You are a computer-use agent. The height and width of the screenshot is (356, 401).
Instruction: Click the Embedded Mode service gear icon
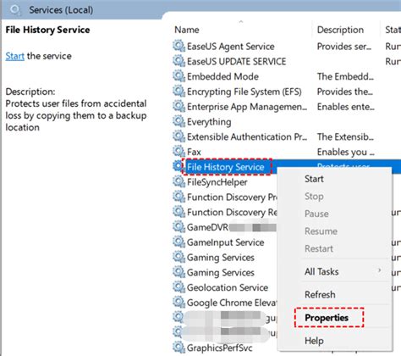[179, 76]
